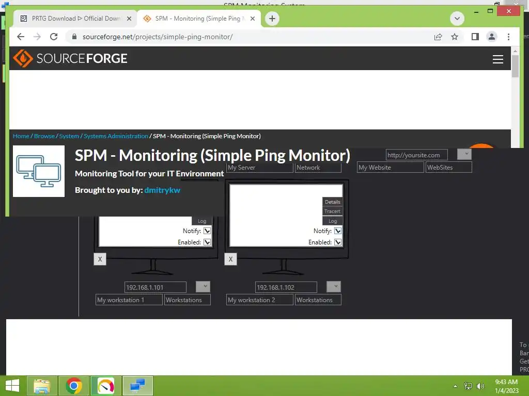
Task: Open dropdown next to http://yoursite.com
Action: point(464,154)
